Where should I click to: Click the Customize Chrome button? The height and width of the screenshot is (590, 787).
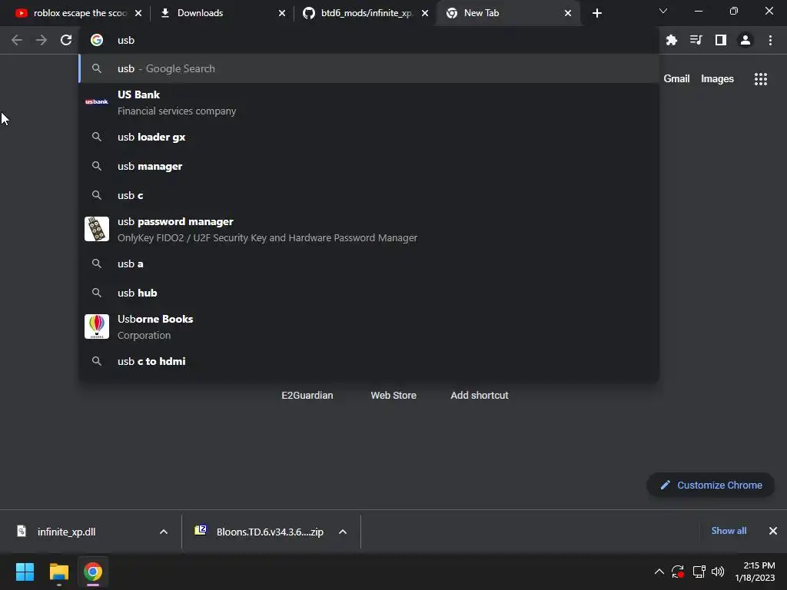(x=710, y=486)
